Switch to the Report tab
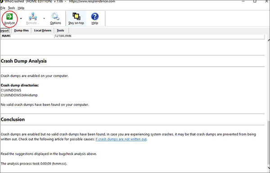This screenshot has width=270, height=173. pos(4,31)
